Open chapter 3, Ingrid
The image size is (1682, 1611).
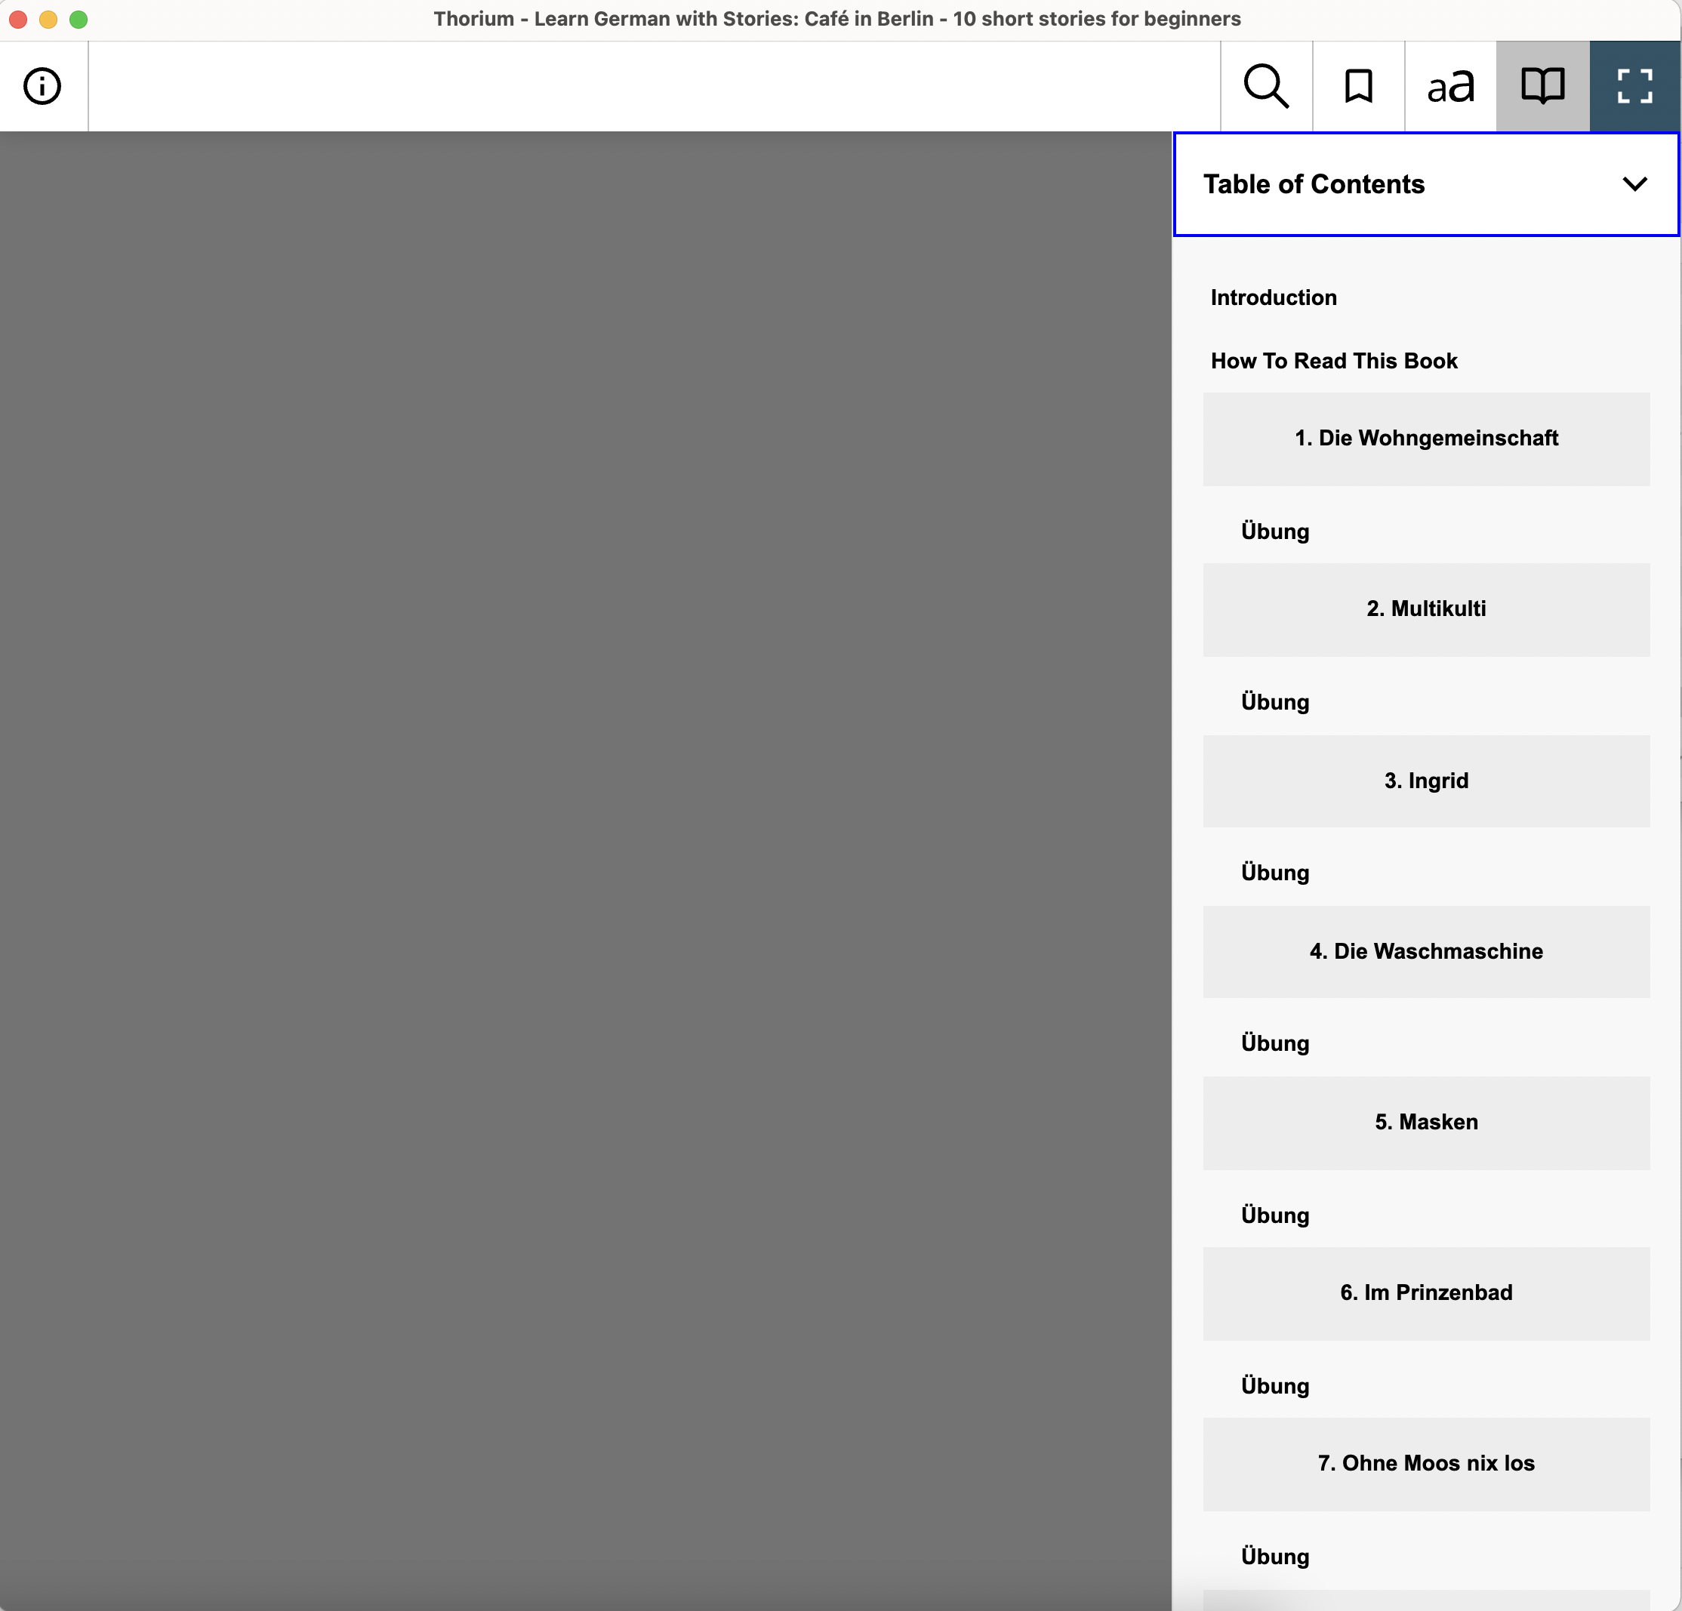click(1425, 780)
